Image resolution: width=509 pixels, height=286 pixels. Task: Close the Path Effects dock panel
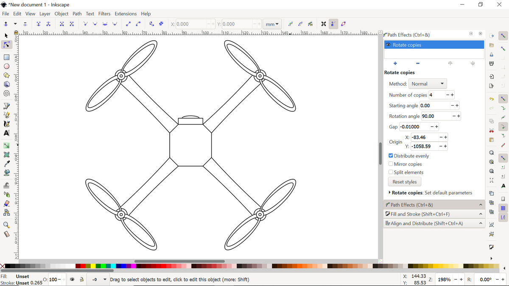[480, 33]
